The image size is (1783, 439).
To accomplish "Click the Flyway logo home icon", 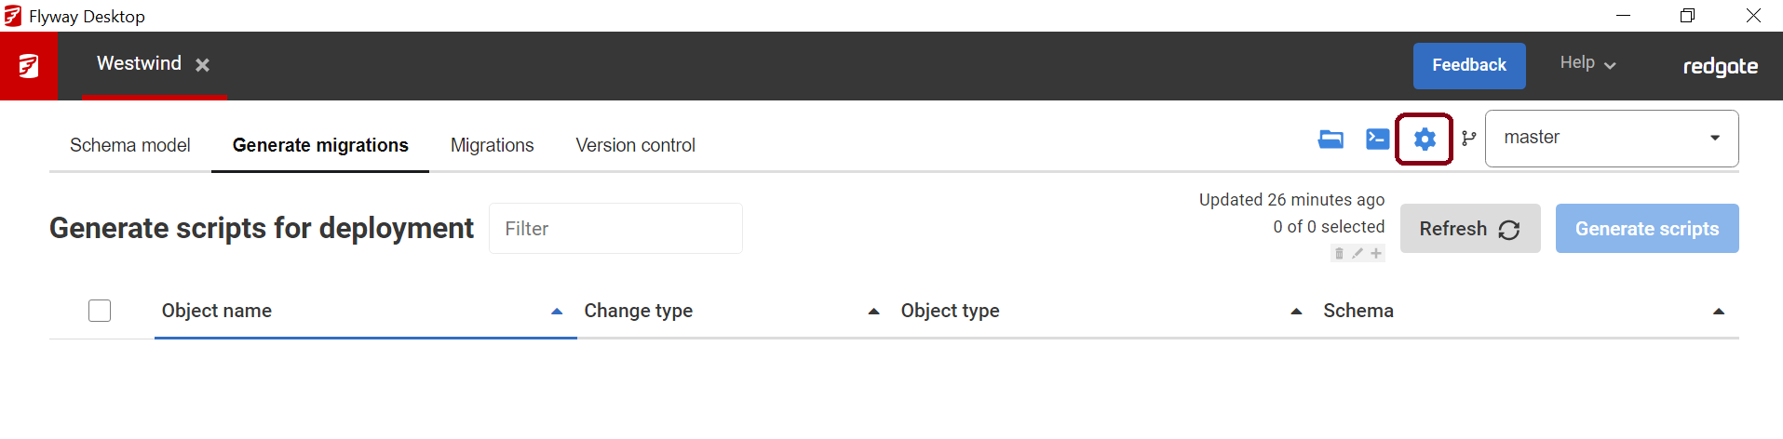I will point(29,66).
